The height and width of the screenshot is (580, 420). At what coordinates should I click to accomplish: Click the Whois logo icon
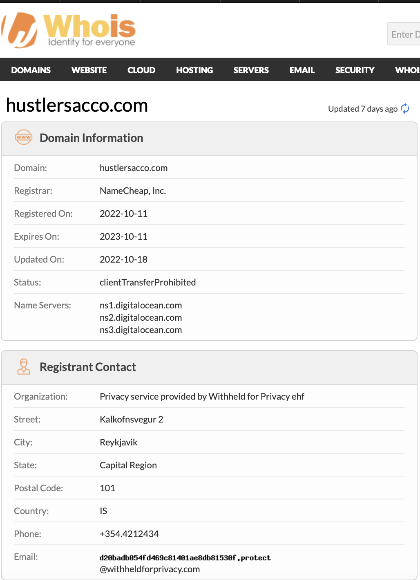20,30
